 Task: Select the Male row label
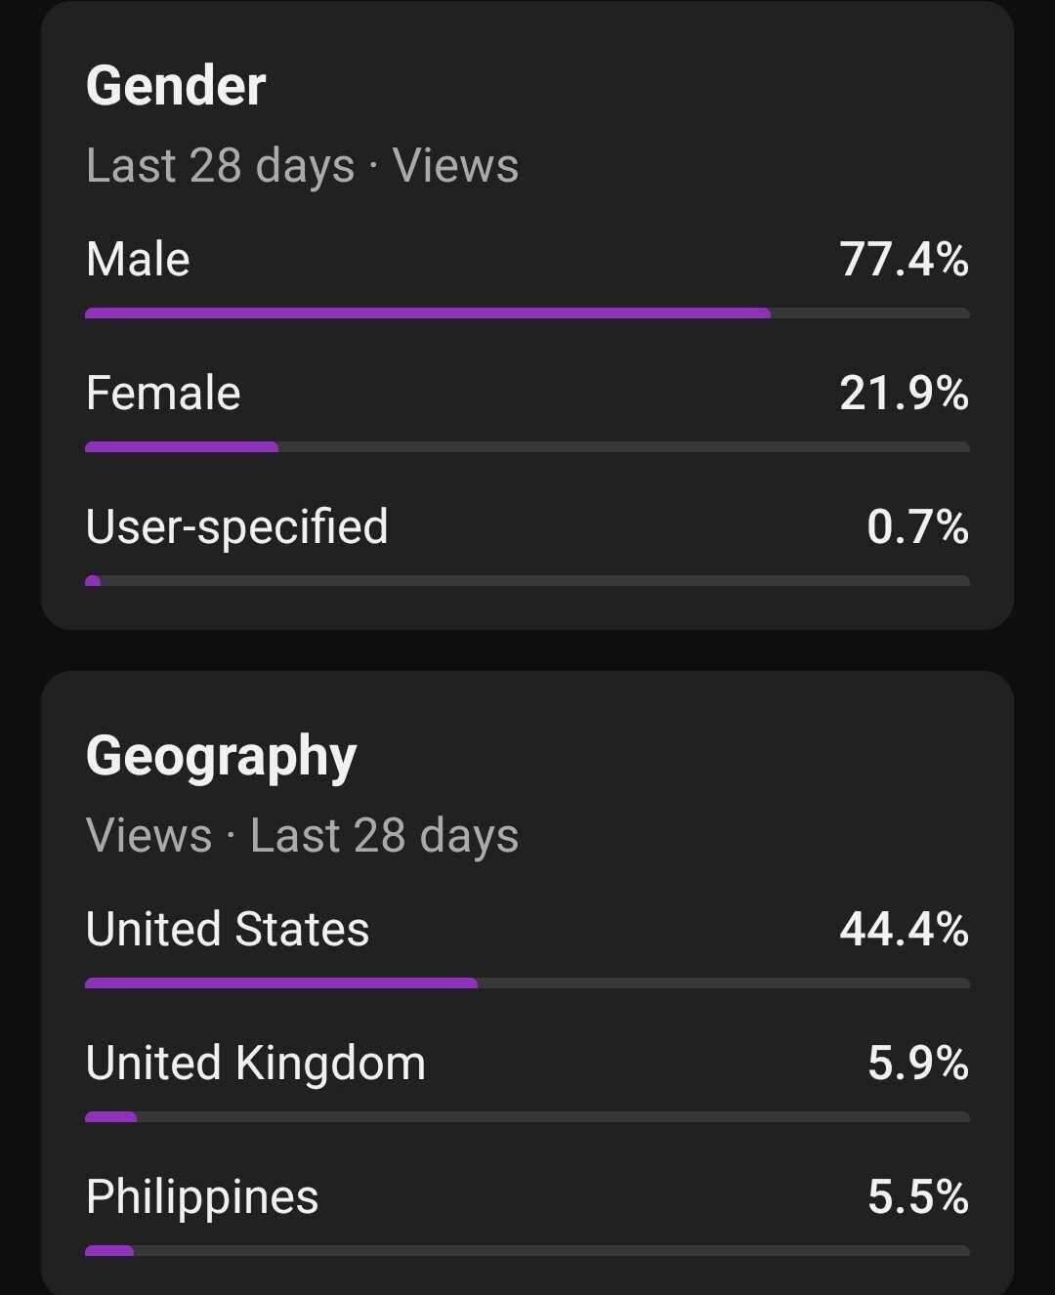[138, 260]
